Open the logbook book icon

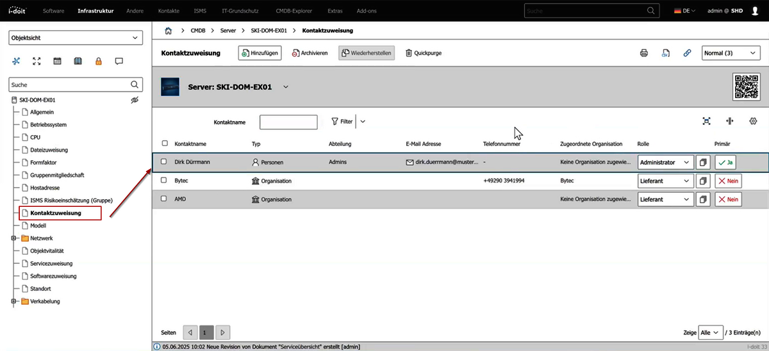tap(78, 61)
